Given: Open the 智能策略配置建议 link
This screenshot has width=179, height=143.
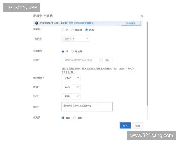Looking at the screenshot, I should (84, 23).
